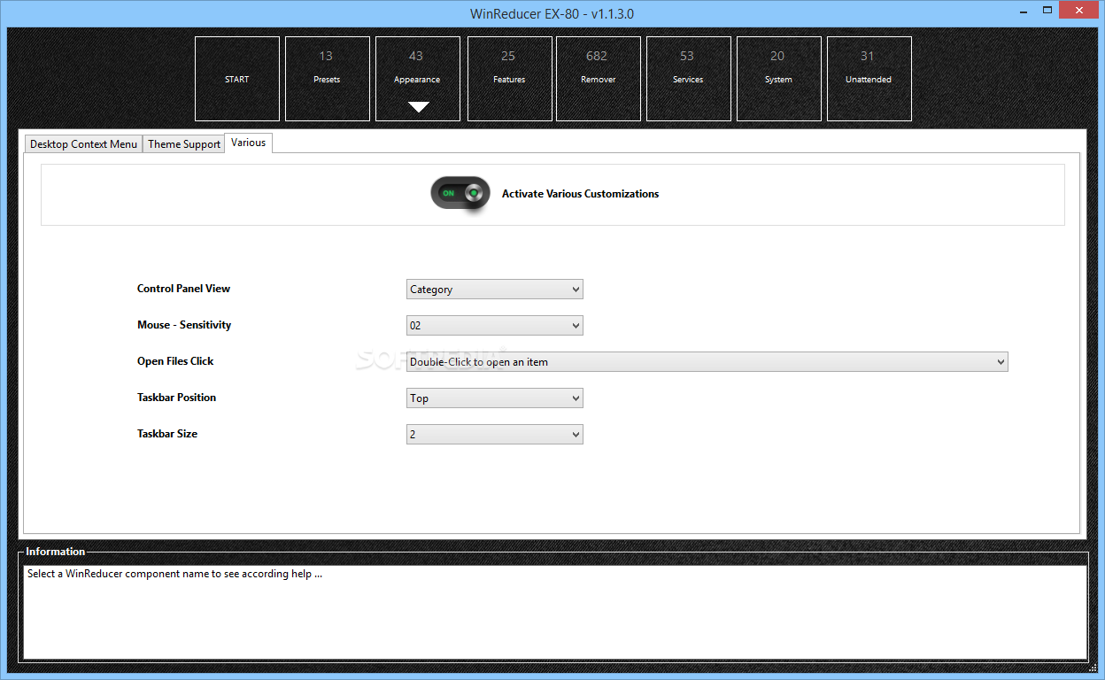Expand the Taskbar Size dropdown
1105x680 pixels.
point(495,435)
